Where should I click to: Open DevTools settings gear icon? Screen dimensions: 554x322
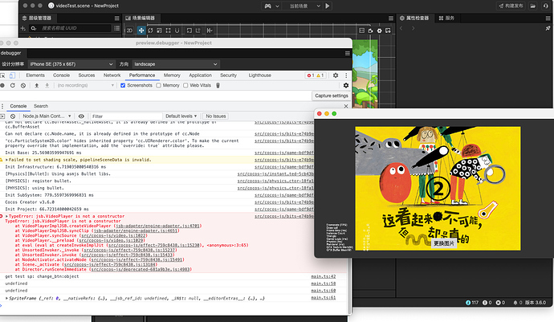coord(334,75)
